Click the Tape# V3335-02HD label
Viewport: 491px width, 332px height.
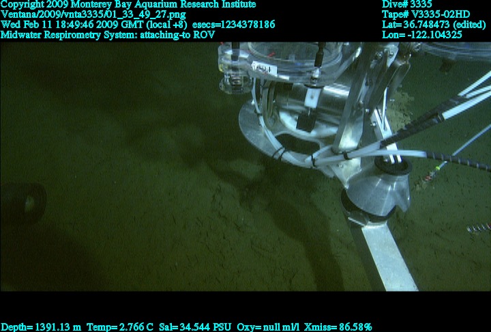426,14
